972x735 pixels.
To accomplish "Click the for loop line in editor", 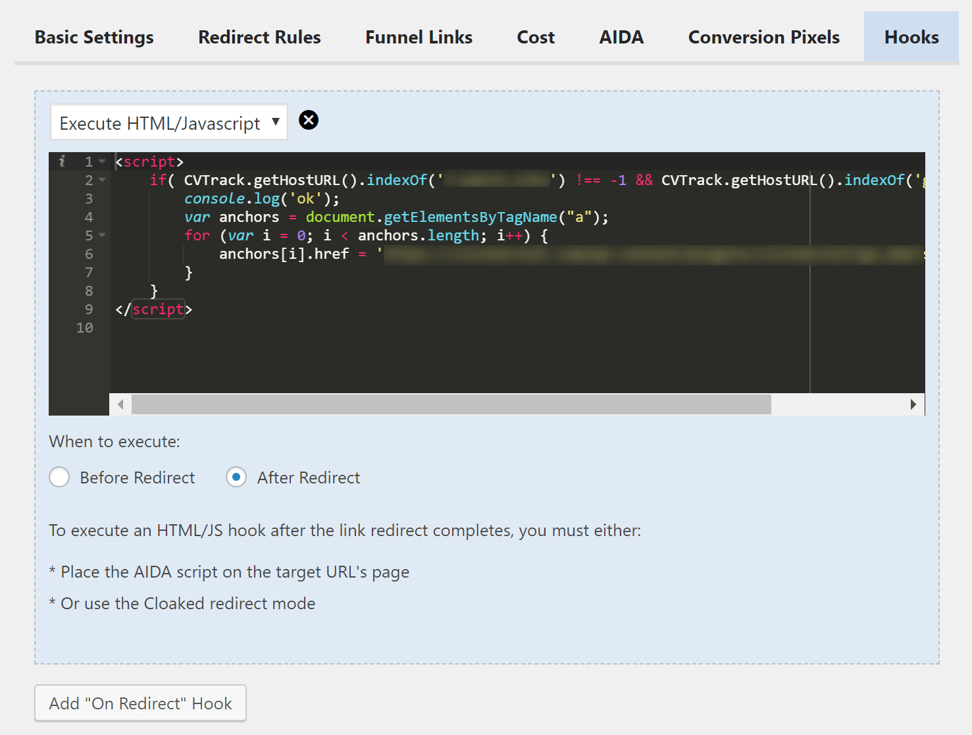I will (366, 235).
